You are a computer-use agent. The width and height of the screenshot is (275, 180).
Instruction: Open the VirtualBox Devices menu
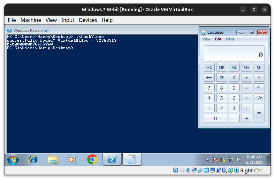click(88, 20)
